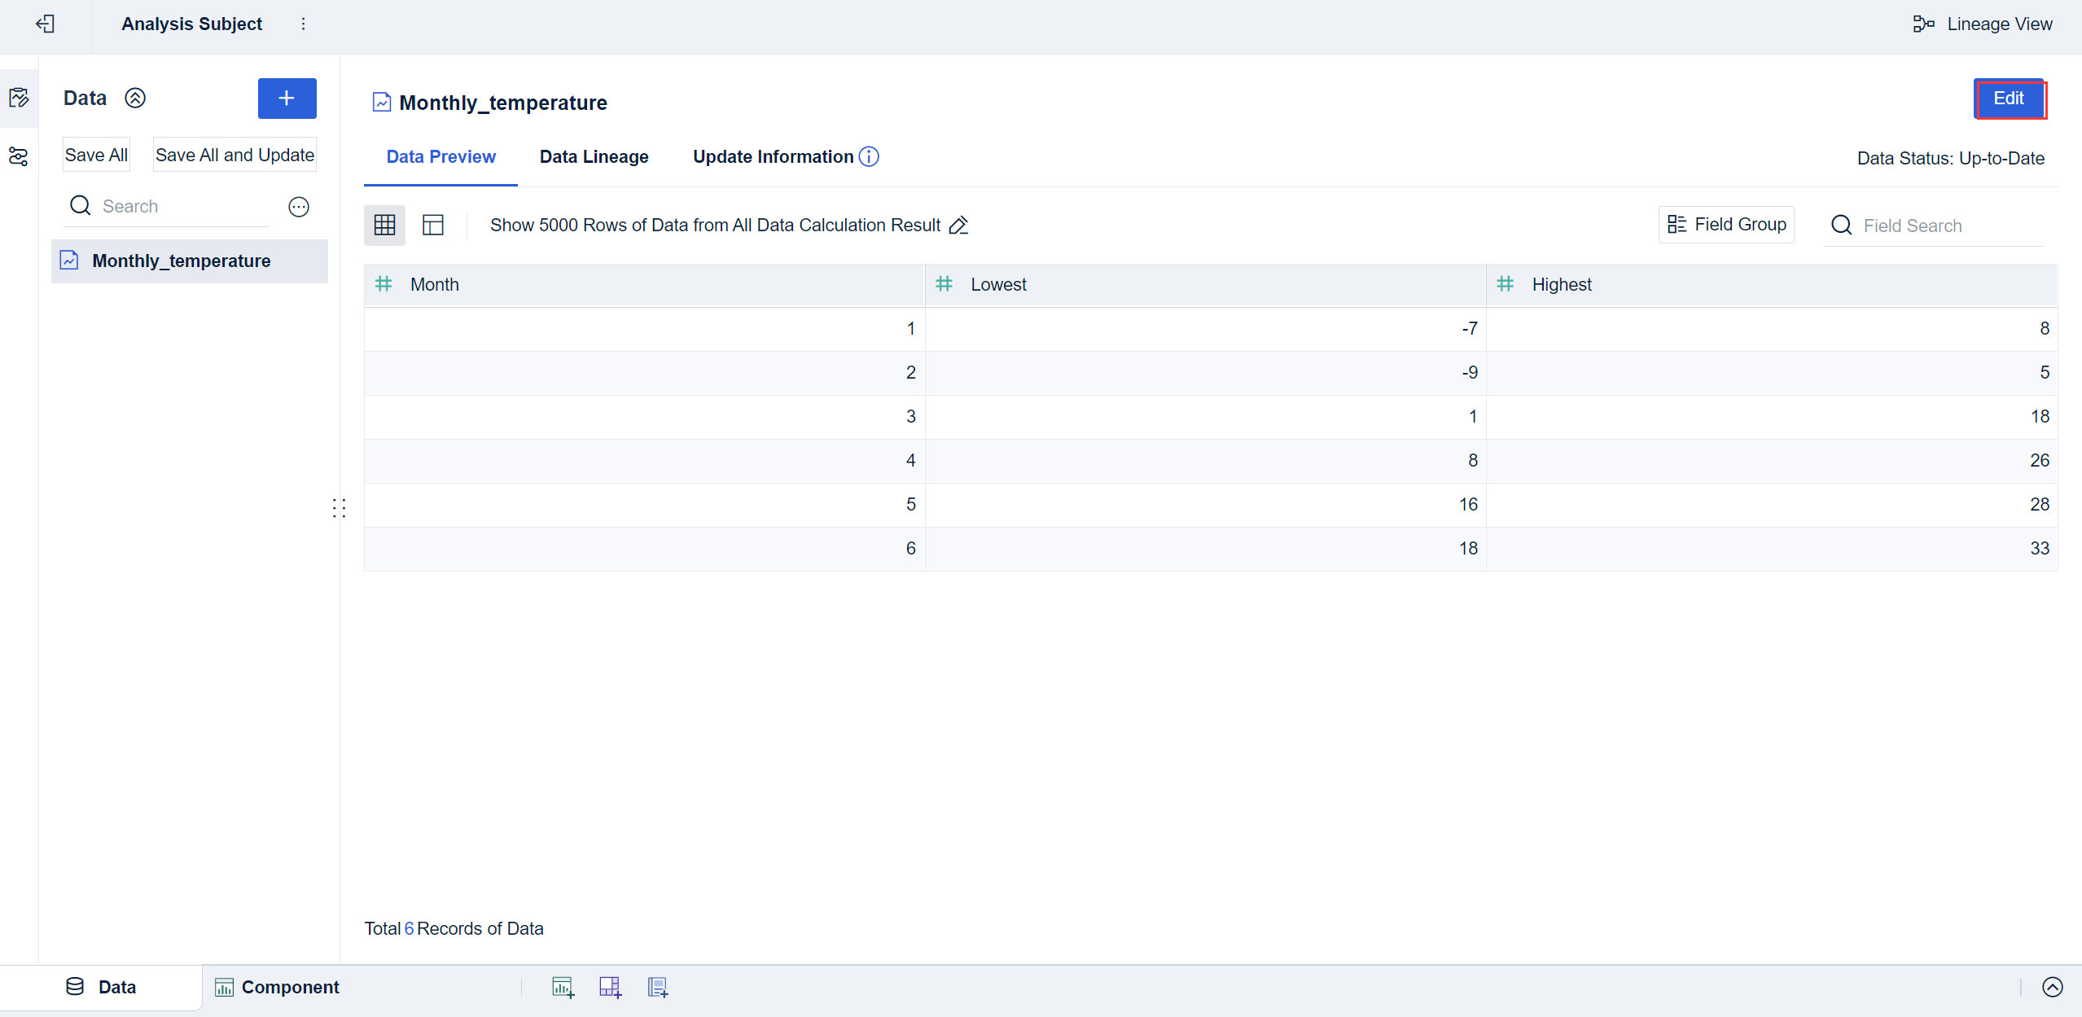
Task: Click the blue plus add data button
Action: coord(287,99)
